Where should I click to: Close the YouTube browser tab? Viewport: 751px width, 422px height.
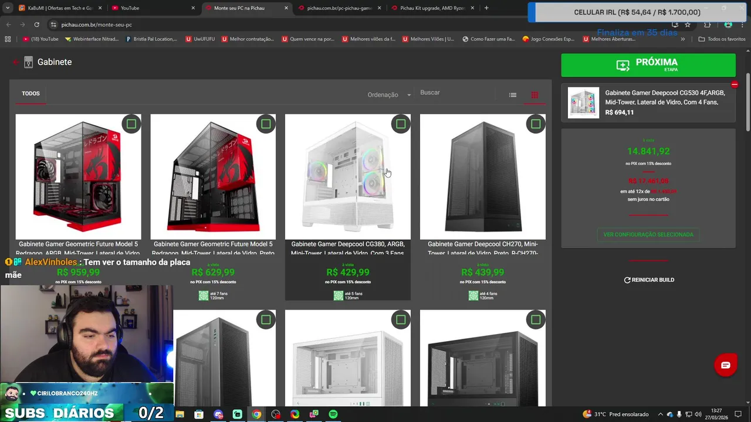click(x=193, y=8)
